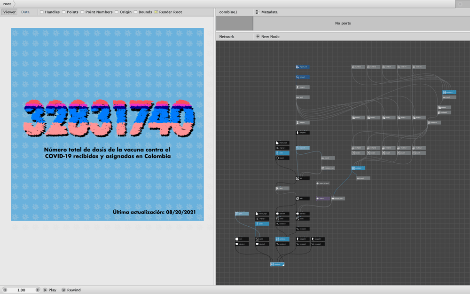
Task: Click the New Node button
Action: coord(267,37)
